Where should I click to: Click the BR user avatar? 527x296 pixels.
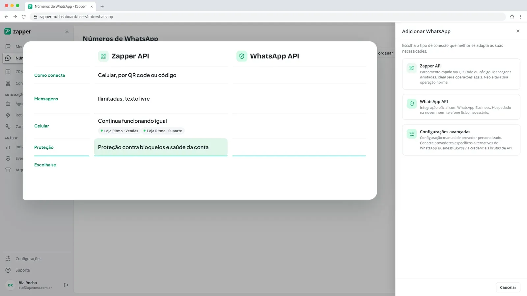click(11, 285)
